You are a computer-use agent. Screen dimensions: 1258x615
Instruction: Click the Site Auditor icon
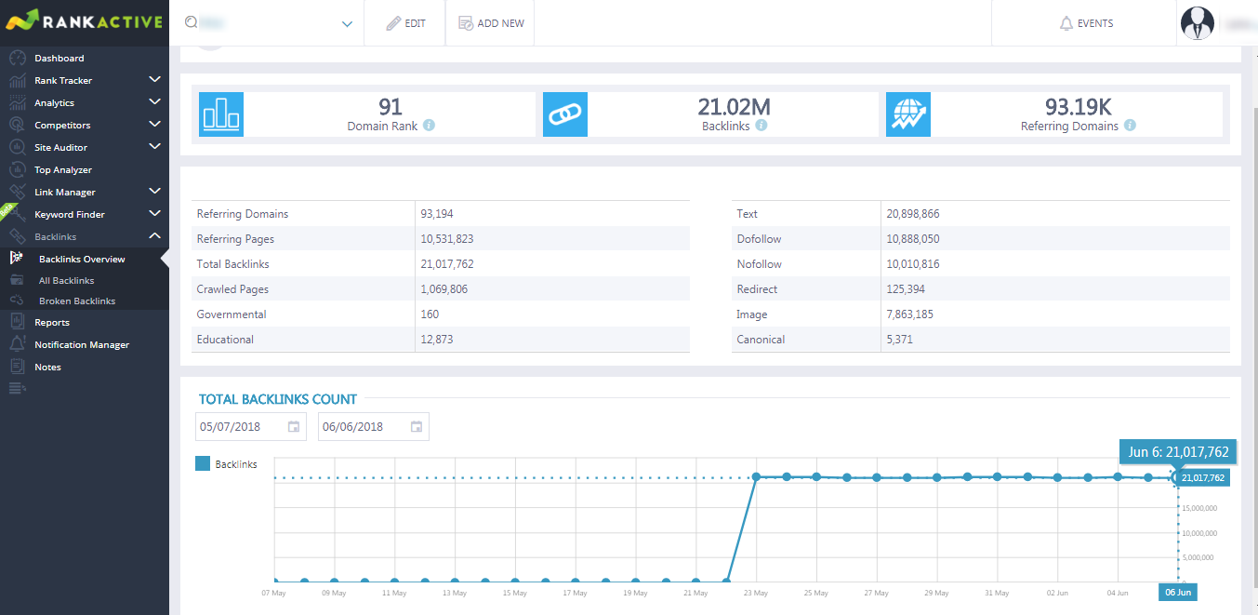coord(17,147)
